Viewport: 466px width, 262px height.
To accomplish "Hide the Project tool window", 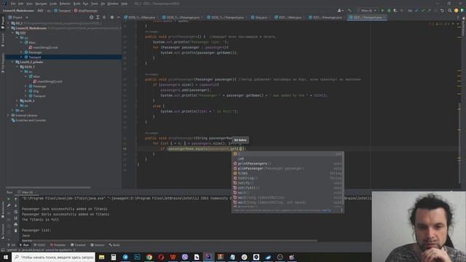I will pyautogui.click(x=118, y=17).
